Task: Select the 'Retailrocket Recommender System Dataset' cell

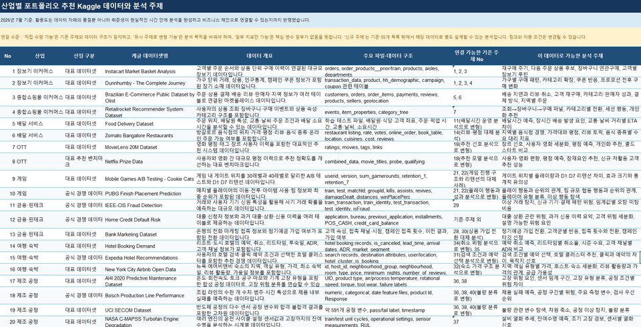Action: tap(144, 112)
